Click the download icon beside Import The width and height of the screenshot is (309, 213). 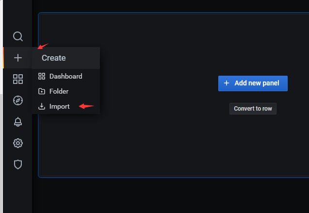[x=42, y=106]
